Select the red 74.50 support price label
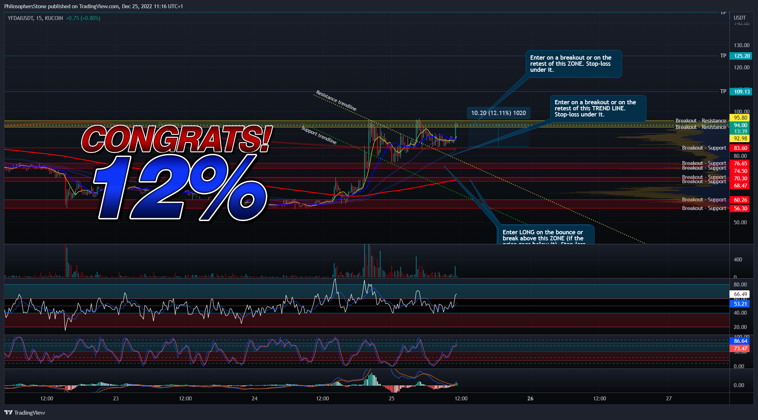This screenshot has width=758, height=420. [740, 171]
